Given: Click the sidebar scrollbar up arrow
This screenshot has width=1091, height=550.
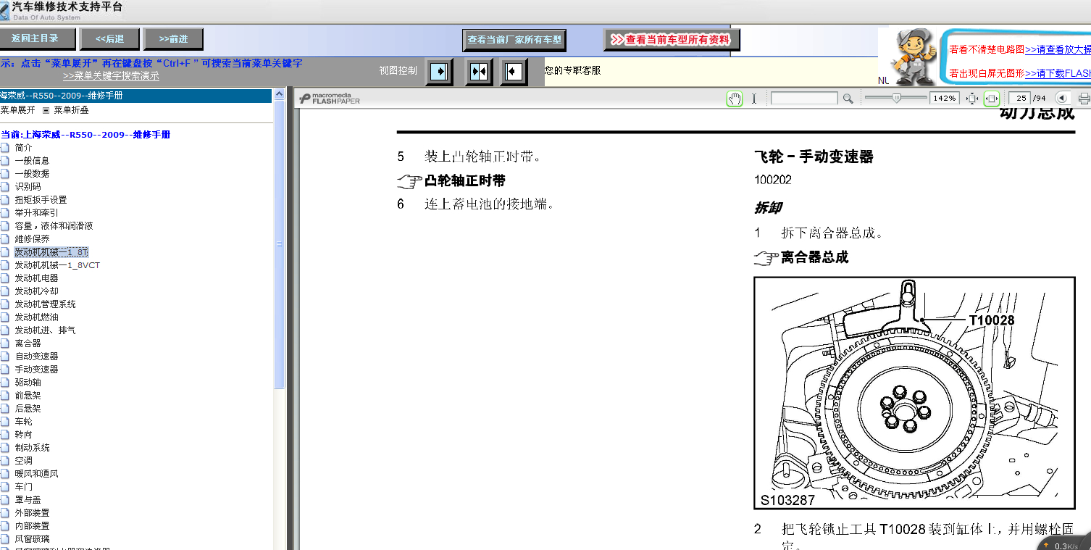Looking at the screenshot, I should pos(279,95).
